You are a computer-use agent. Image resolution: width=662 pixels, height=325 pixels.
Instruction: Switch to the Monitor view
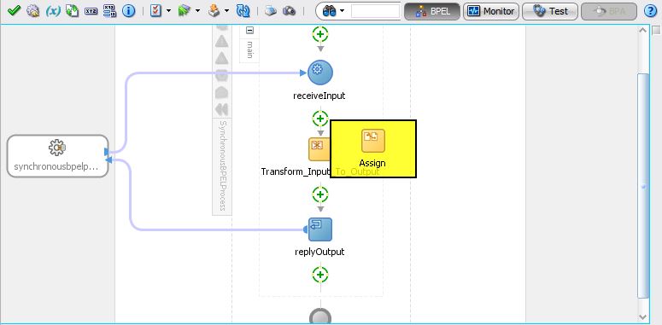pyautogui.click(x=491, y=11)
